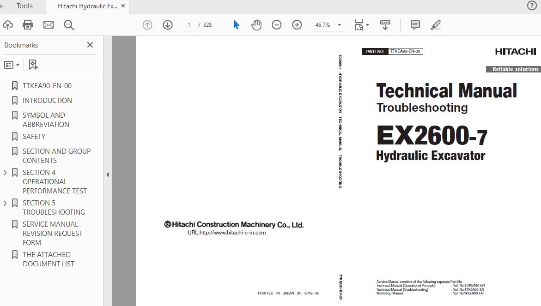Activate the highlight pen tool
The image size is (541, 306).
pyautogui.click(x=436, y=25)
